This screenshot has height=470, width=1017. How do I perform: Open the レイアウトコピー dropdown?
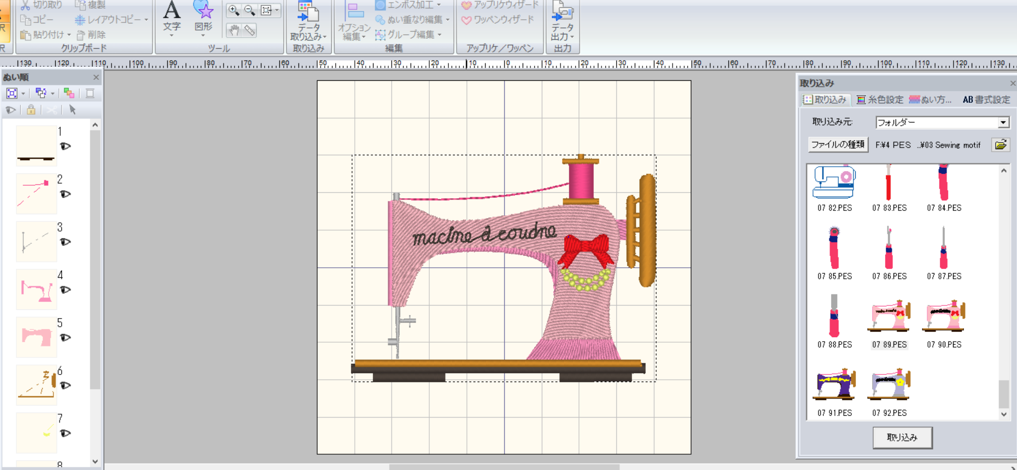147,20
